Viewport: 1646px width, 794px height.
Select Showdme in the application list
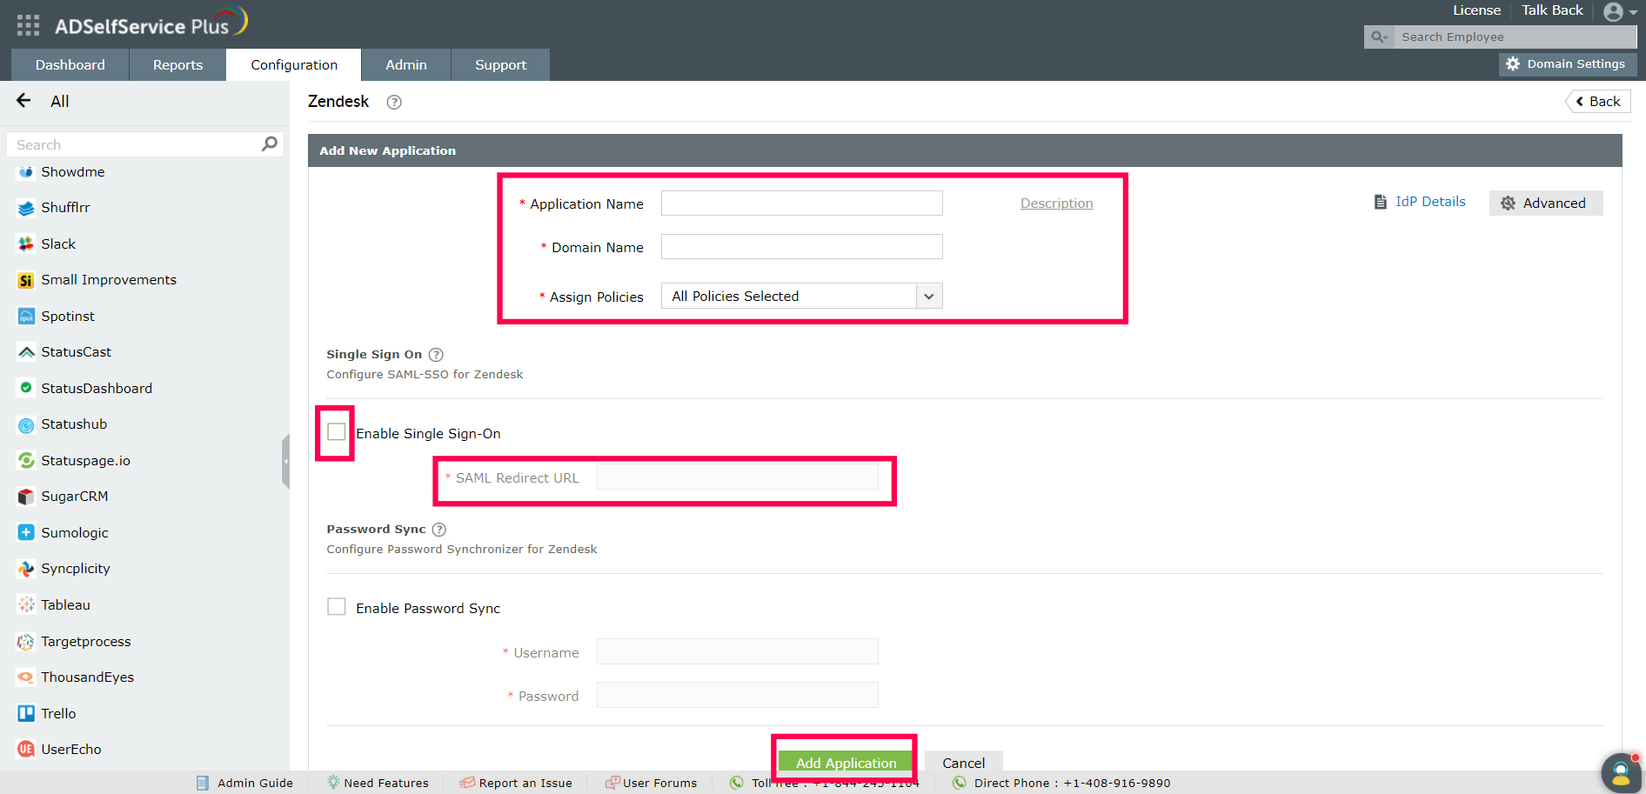(x=73, y=172)
